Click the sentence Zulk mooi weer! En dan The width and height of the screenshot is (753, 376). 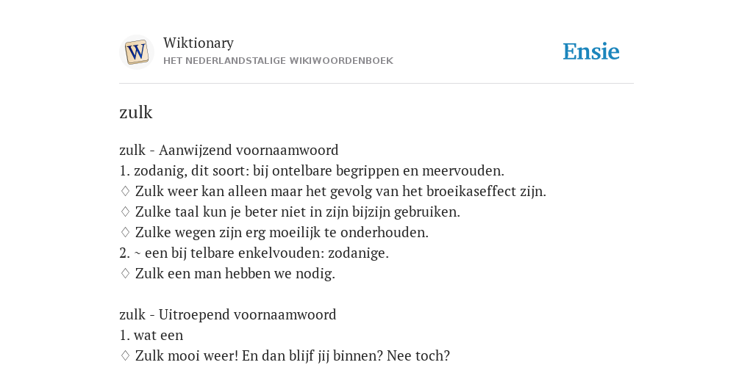[293, 356]
